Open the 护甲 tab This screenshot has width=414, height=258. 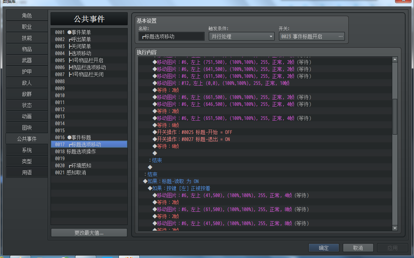(27, 72)
